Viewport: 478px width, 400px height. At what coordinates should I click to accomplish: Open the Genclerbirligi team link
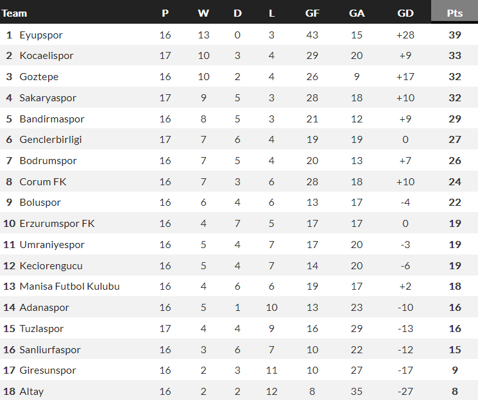tap(51, 140)
